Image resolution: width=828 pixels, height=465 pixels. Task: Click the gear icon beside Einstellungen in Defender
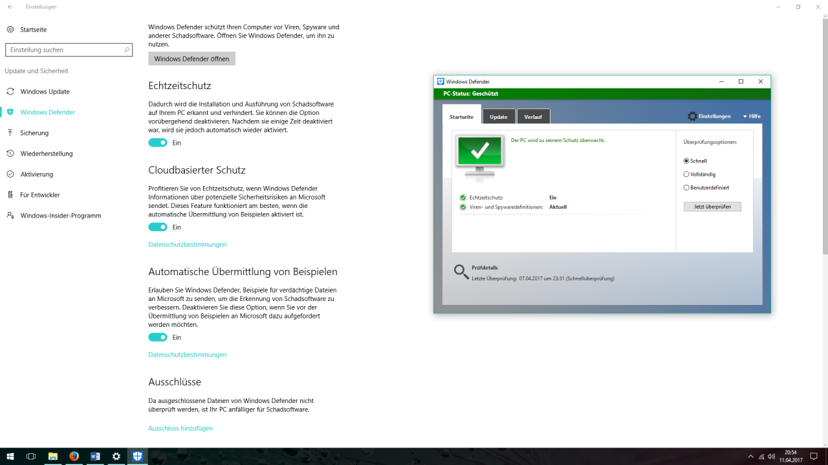692,116
